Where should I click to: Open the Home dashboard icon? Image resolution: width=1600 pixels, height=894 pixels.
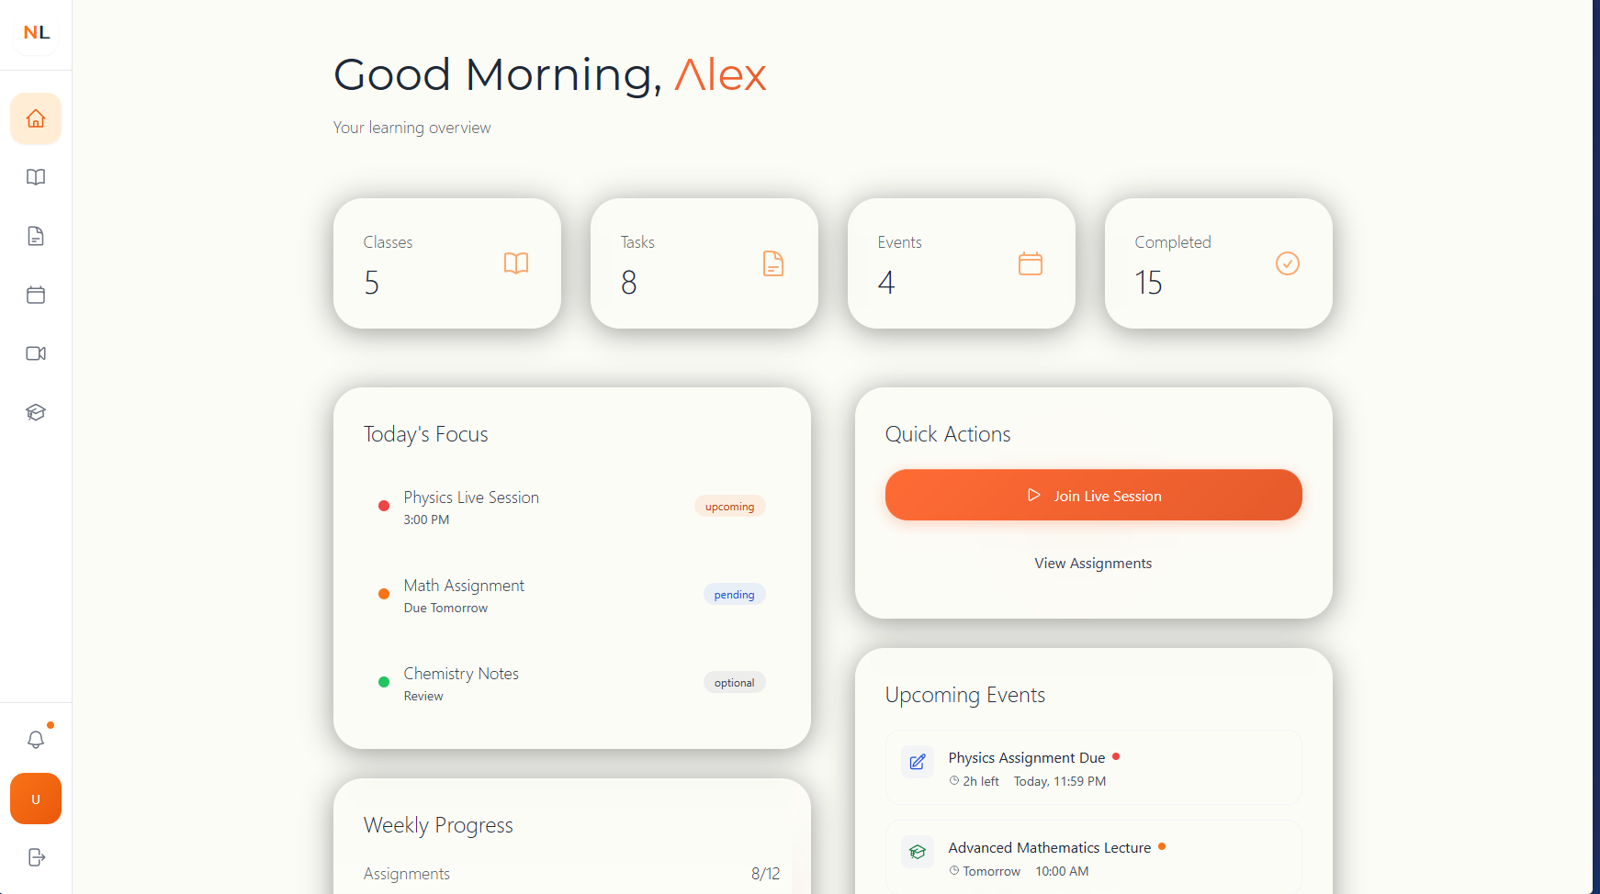(36, 118)
